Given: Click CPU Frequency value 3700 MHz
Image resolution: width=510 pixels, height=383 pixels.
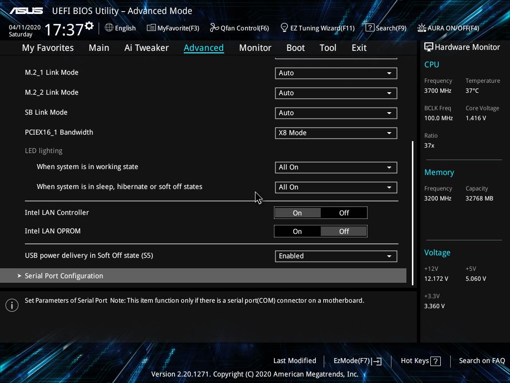Looking at the screenshot, I should click(x=438, y=91).
